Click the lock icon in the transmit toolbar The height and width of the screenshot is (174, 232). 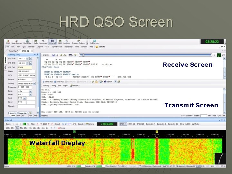tap(96, 82)
